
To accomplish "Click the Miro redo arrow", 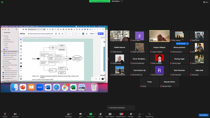I will coord(21,74).
